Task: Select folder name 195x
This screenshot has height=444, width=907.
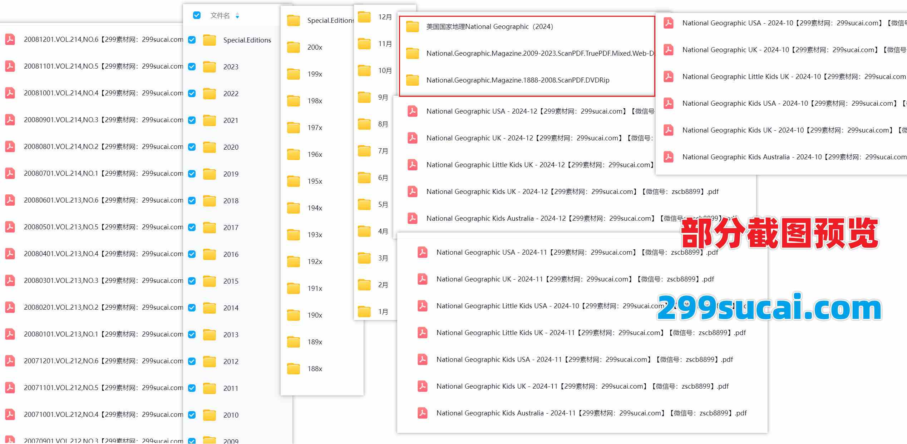Action: tap(315, 181)
